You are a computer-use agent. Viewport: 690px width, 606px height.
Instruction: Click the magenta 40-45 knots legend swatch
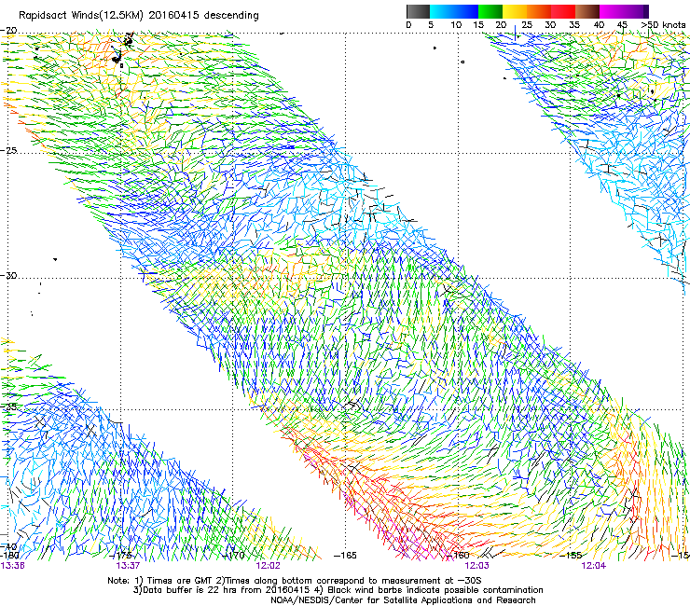(612, 11)
